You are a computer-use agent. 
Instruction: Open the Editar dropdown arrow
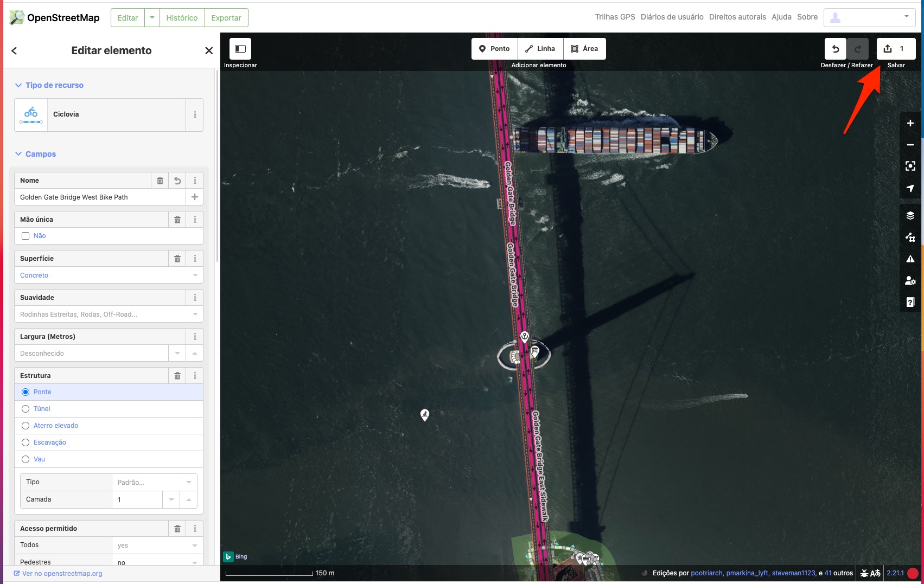[x=152, y=18]
